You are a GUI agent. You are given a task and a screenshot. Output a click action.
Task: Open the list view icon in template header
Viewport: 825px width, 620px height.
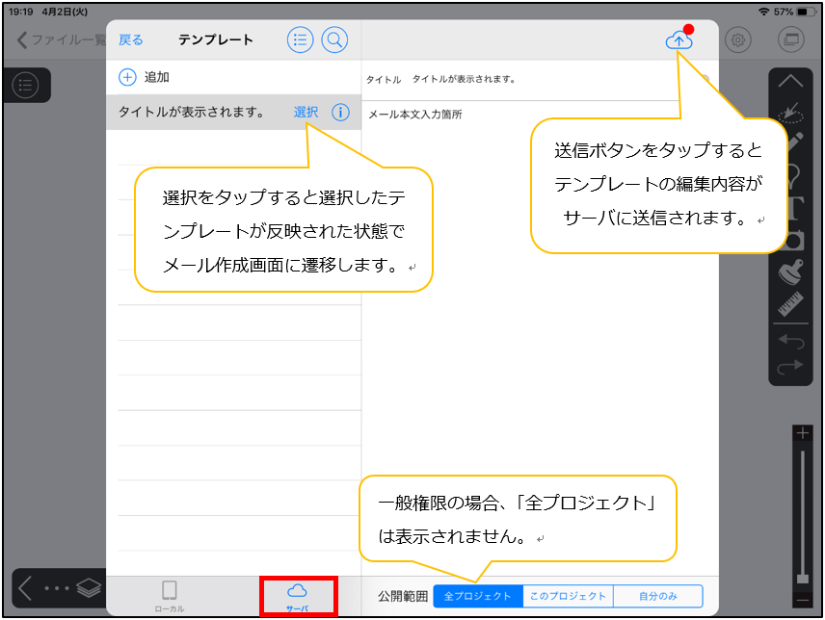tap(300, 40)
